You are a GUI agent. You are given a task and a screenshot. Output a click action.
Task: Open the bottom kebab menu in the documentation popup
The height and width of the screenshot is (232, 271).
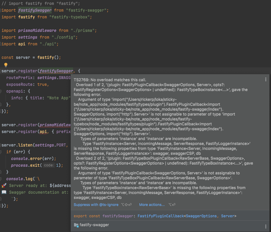265,226
